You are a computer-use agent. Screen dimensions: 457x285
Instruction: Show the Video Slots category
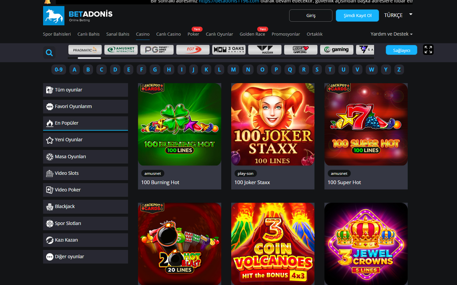(85, 173)
